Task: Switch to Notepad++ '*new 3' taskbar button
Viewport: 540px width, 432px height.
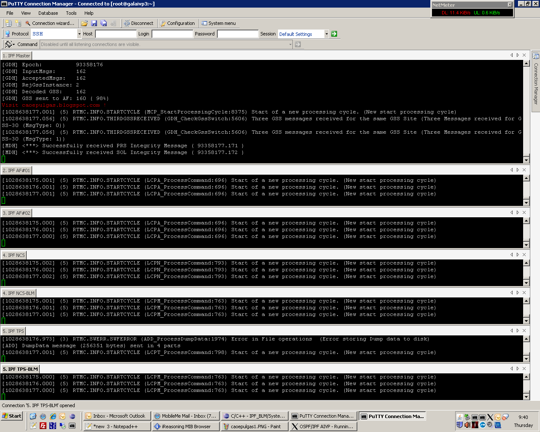Action: tap(117, 427)
